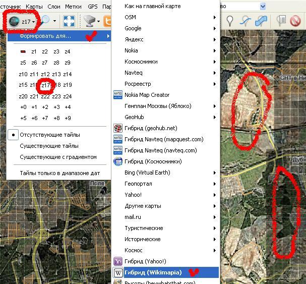Screen dimensions: 306x284
Task: Open Туристические submenu
Action: click(166, 228)
